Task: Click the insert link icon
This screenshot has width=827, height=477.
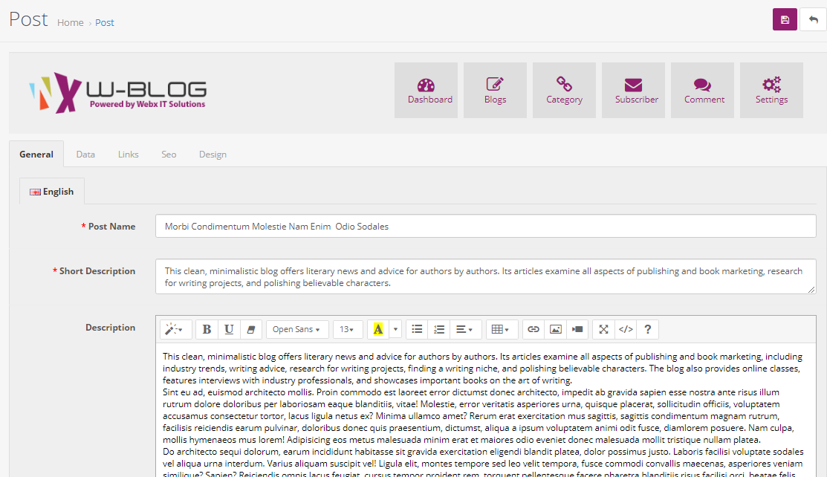Action: tap(534, 329)
